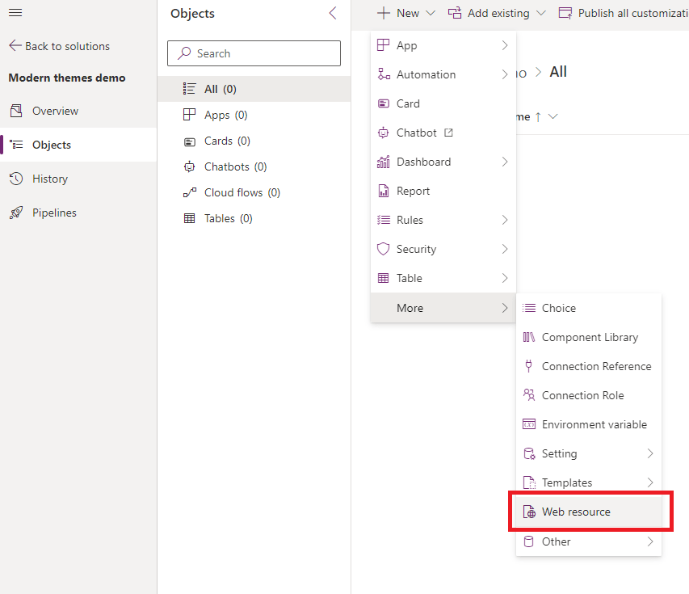Screen dimensions: 689x594
Task: Click the History clock icon in sidebar
Action: point(16,179)
